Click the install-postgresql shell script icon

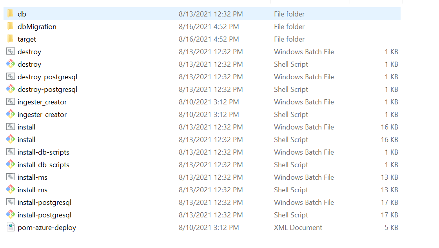[x=11, y=215]
